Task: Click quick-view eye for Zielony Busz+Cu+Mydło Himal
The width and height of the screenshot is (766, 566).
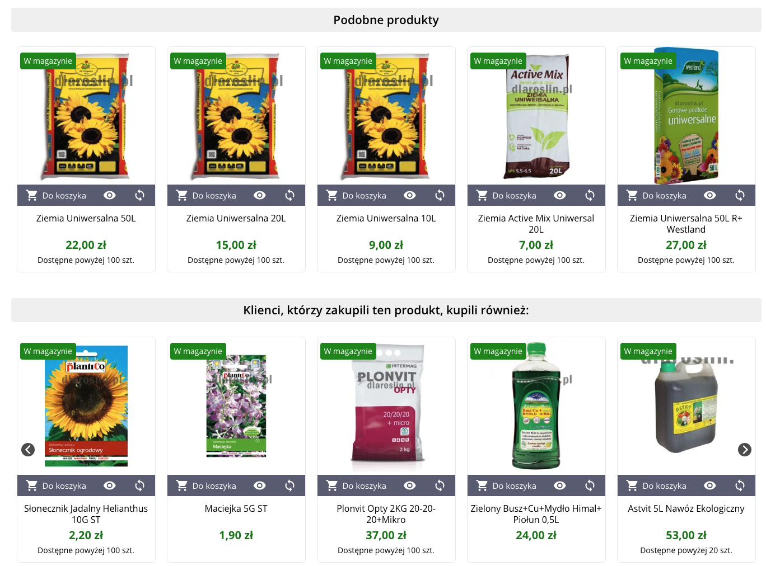Action: tap(560, 485)
